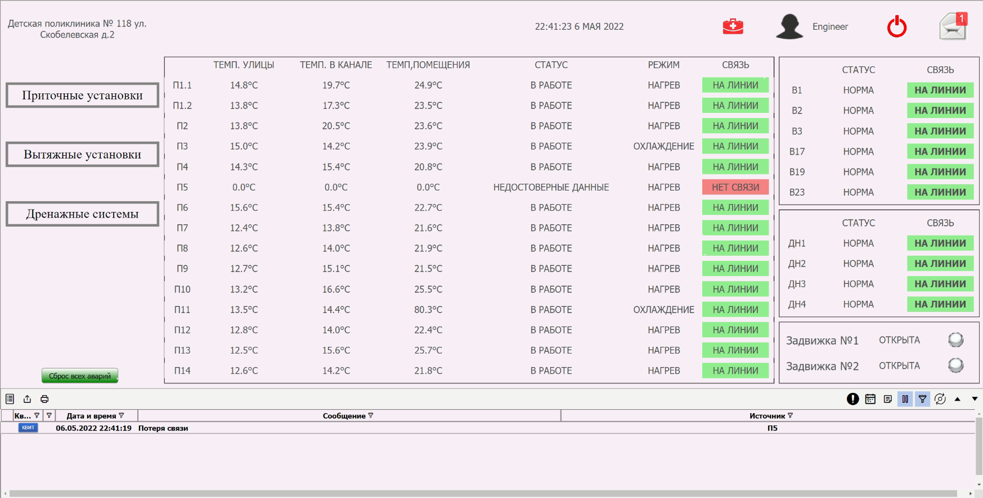983x498 pixels.
Task: Click the Задвижка №1 label
Action: click(x=822, y=340)
